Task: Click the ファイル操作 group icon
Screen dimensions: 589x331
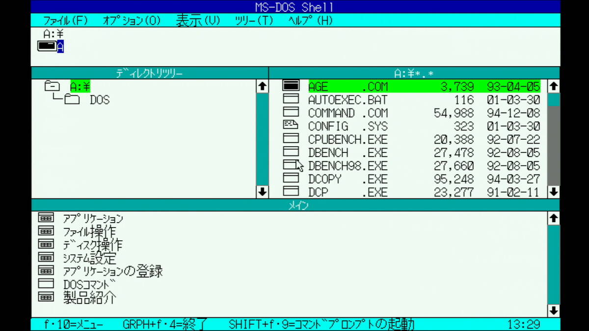Action: 46,231
